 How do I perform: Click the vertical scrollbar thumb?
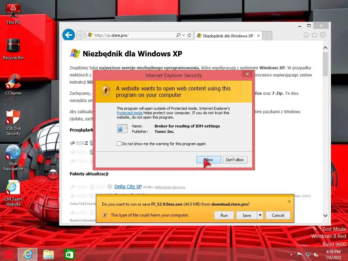[x=325, y=64]
